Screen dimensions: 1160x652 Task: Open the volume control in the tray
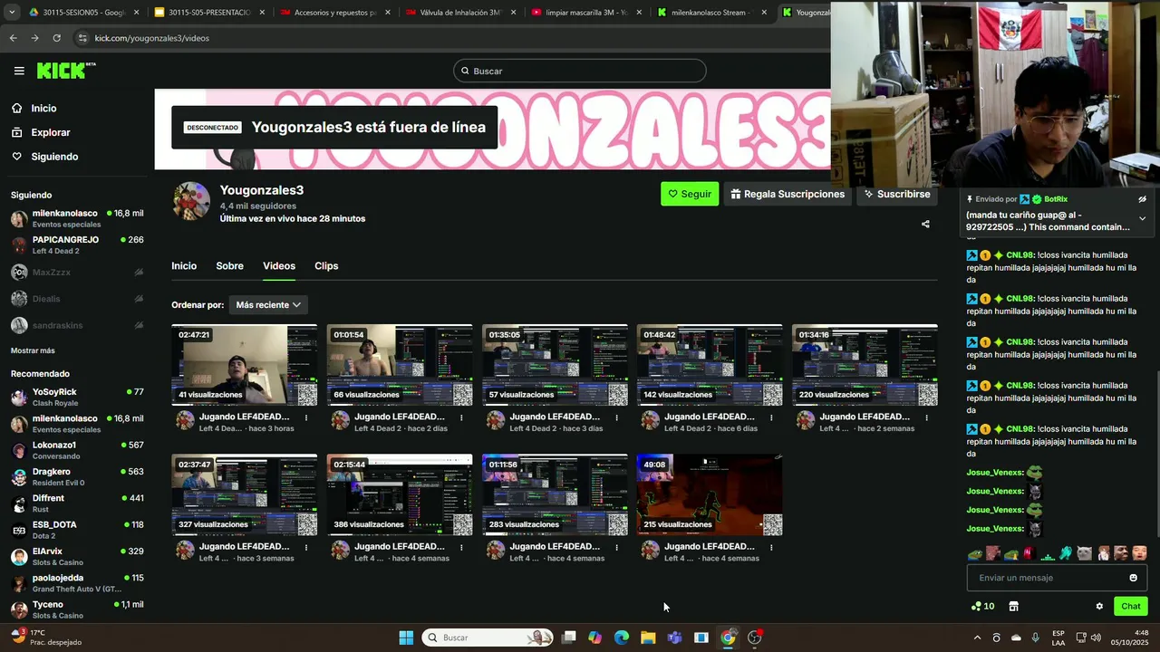click(x=1097, y=638)
